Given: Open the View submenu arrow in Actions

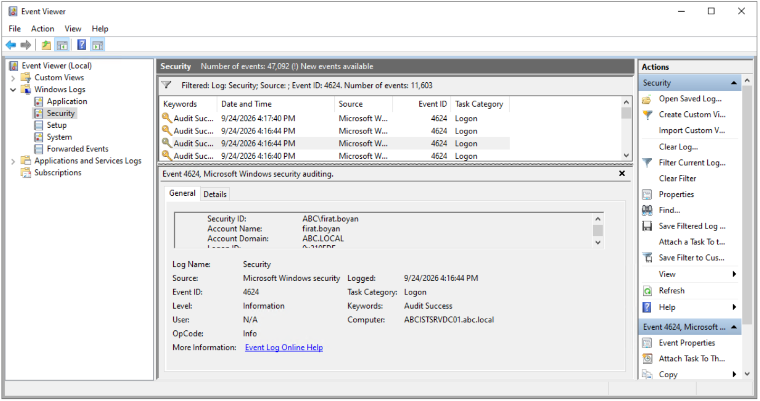Looking at the screenshot, I should click(734, 274).
